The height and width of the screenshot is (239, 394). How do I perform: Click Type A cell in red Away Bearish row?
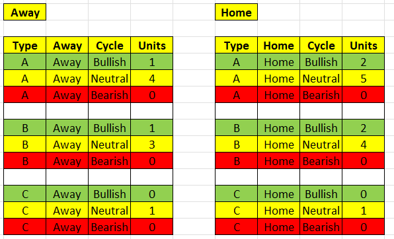25,95
